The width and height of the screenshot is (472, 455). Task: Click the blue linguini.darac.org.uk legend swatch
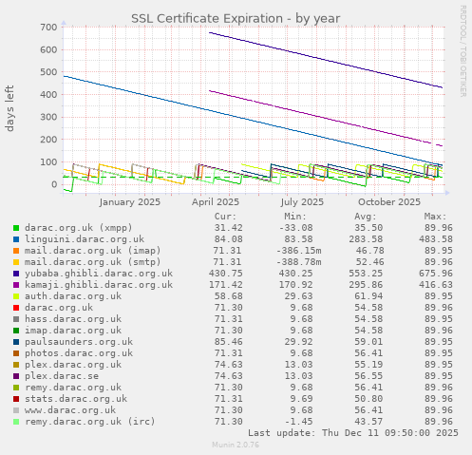pos(16,239)
